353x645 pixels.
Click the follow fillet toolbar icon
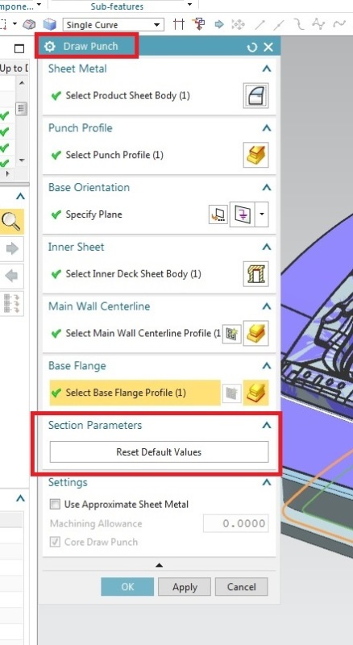click(200, 24)
